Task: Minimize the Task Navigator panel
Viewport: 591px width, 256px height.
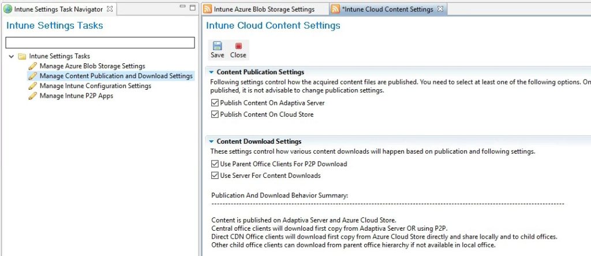Action: coord(183,7)
